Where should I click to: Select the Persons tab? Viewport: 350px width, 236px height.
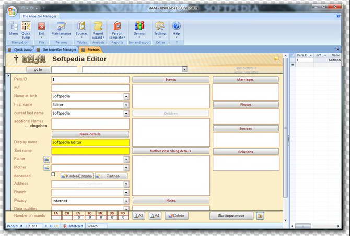[91, 49]
